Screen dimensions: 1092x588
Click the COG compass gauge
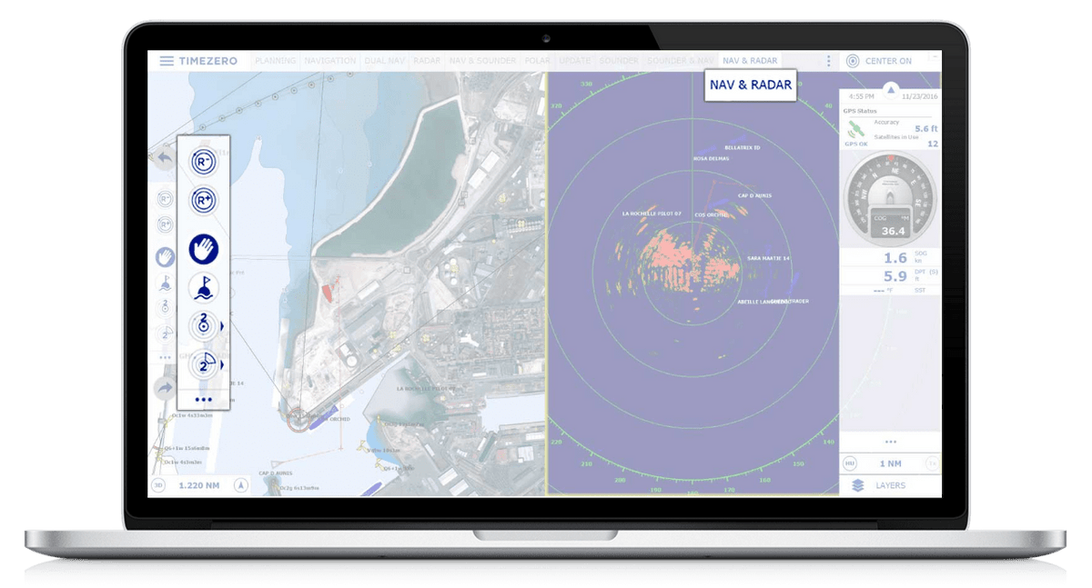(x=889, y=201)
